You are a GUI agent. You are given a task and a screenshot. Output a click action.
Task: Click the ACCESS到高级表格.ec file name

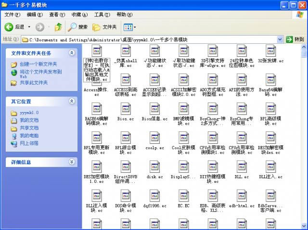point(126,92)
